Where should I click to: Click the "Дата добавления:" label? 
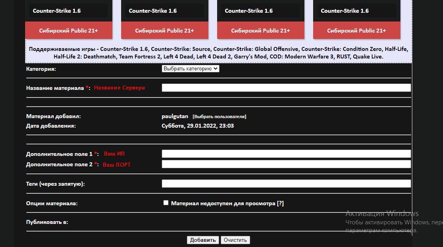pyautogui.click(x=51, y=126)
